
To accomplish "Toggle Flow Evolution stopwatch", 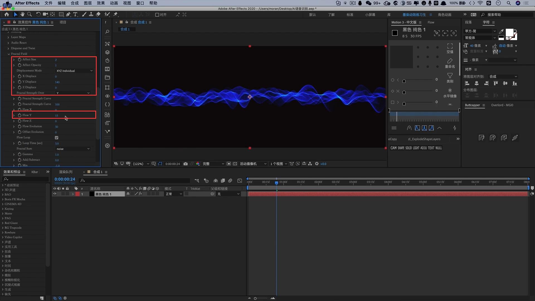I will pos(20,126).
